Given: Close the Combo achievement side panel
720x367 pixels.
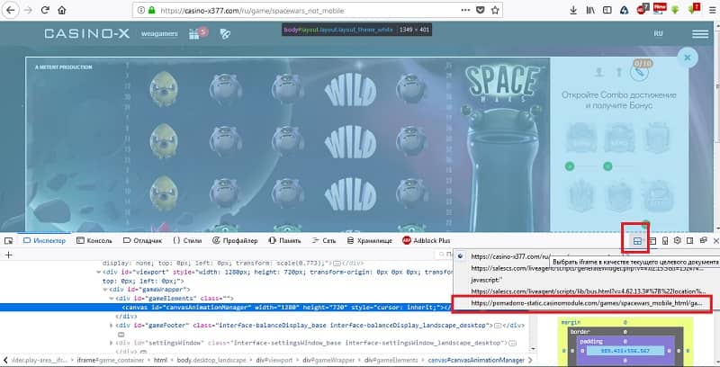Looking at the screenshot, I should (x=688, y=58).
